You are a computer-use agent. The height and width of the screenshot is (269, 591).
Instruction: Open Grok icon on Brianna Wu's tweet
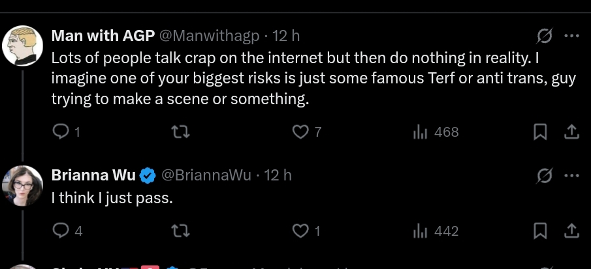pos(544,175)
